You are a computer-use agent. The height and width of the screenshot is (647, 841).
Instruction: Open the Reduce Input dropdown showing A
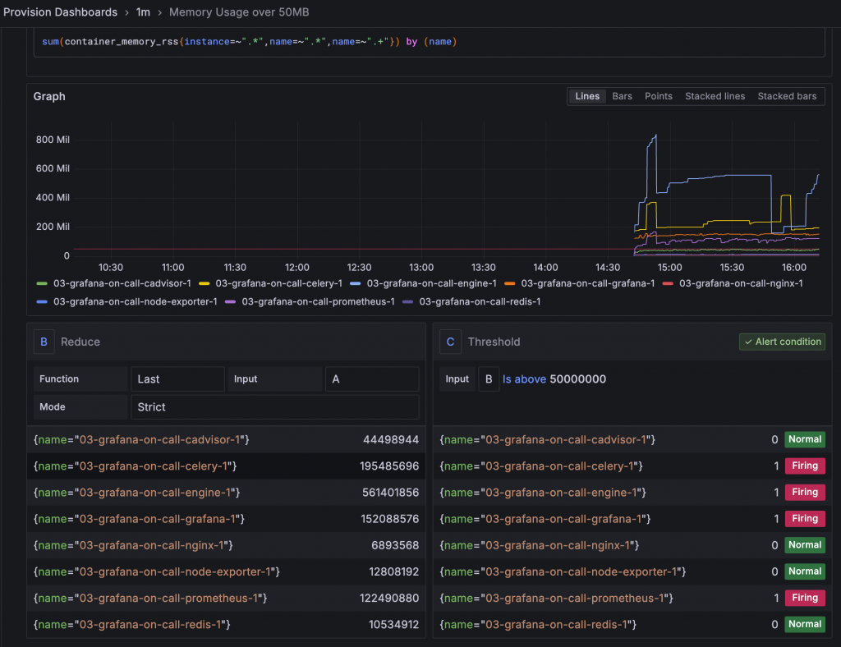click(372, 379)
